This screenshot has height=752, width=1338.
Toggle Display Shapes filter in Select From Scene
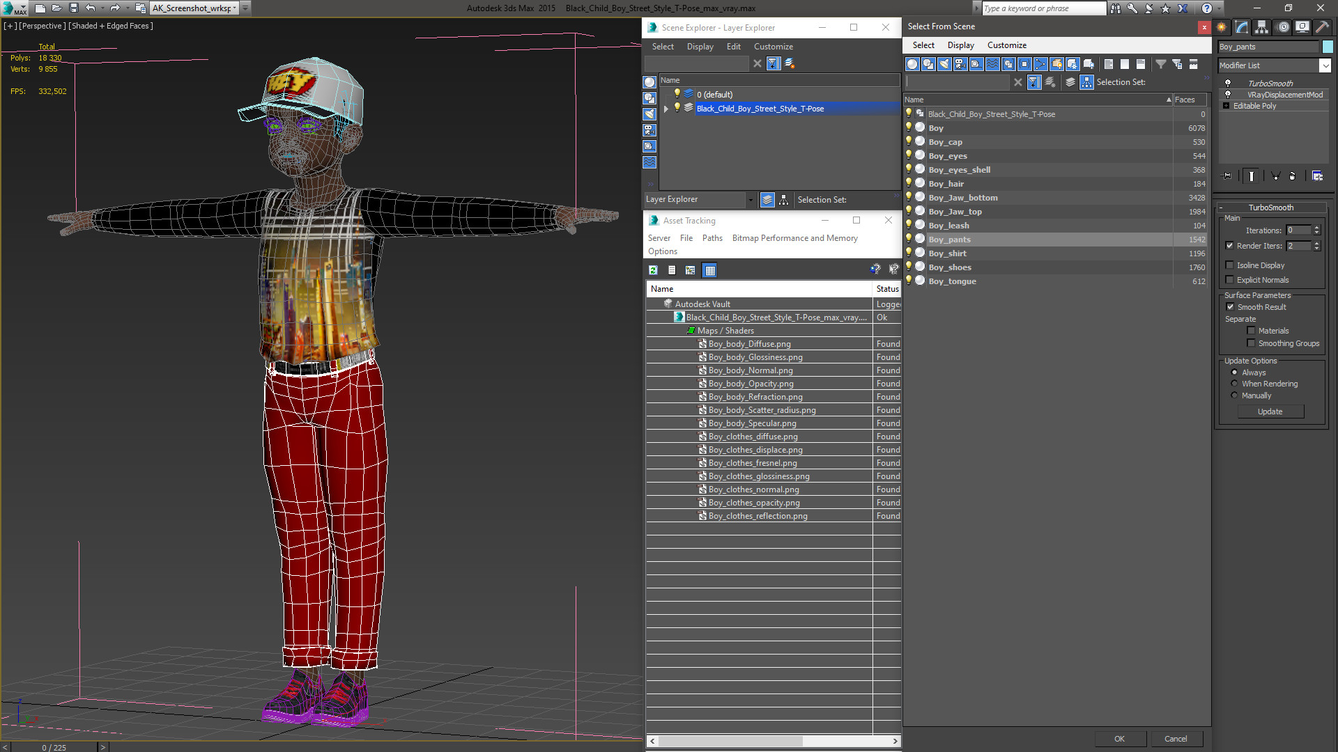928,64
